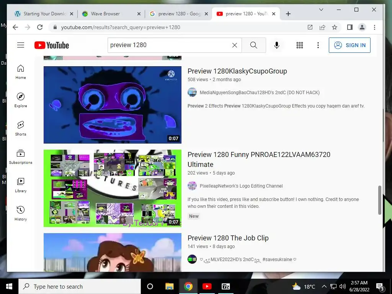This screenshot has width=392, height=294.
Task: Go to YouTube home via logo
Action: [x=52, y=45]
